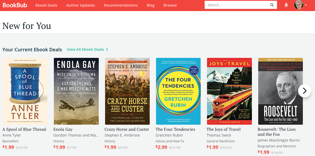Click the New for You heading

(x=27, y=26)
